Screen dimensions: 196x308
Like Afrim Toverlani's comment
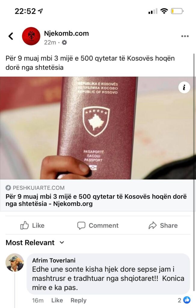point(57,300)
